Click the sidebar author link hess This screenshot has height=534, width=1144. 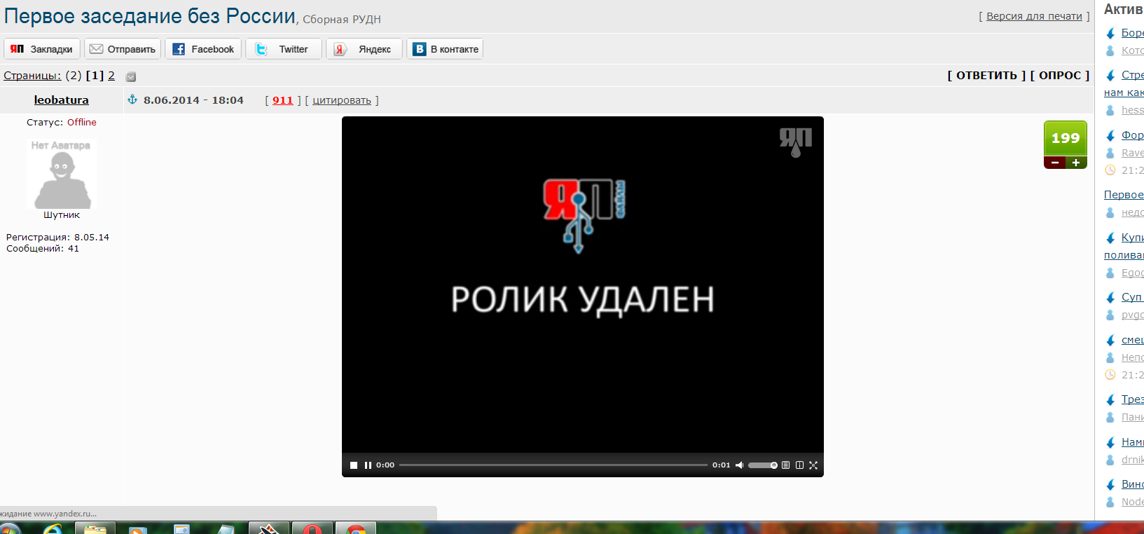[x=1132, y=110]
